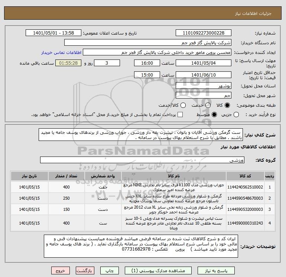Screen dimensions: 286x277
Task: Select the جزیی purchase type radio
Action: [236, 115]
